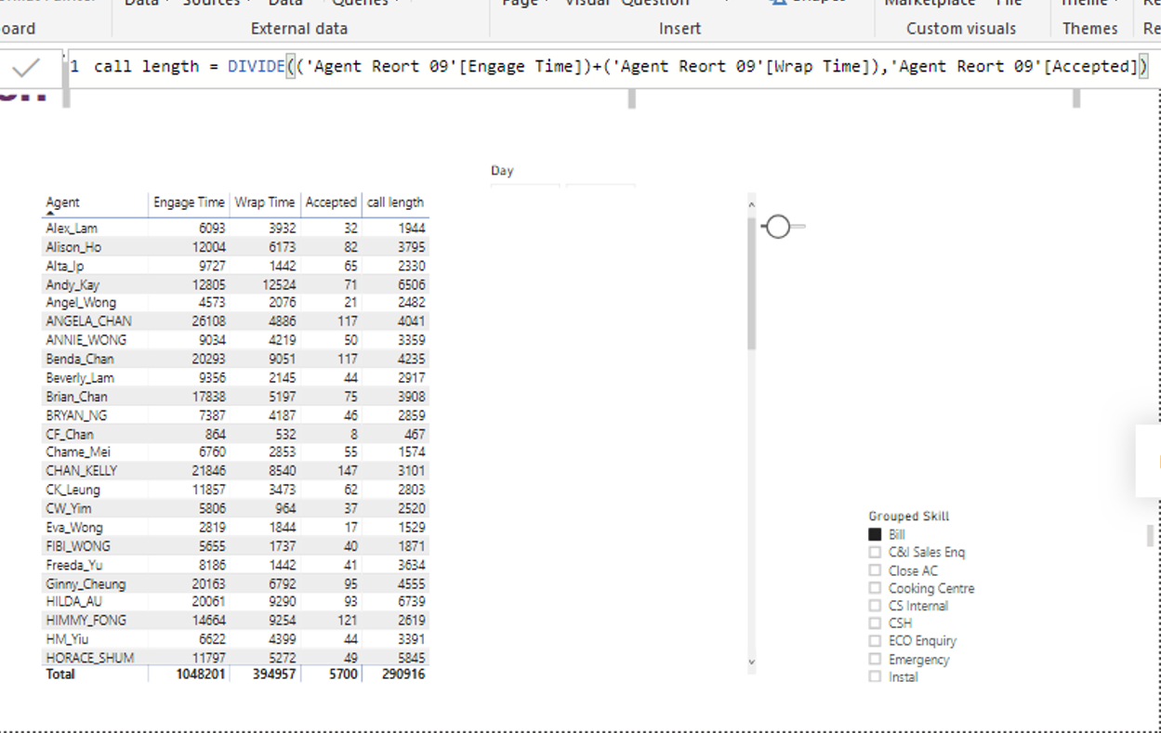Enable the Close AC checkbox
The height and width of the screenshot is (733, 1161).
tap(875, 570)
